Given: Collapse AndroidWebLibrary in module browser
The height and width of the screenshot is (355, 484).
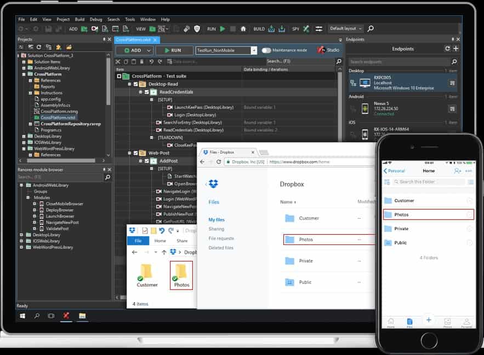Looking at the screenshot, I should coord(21,185).
